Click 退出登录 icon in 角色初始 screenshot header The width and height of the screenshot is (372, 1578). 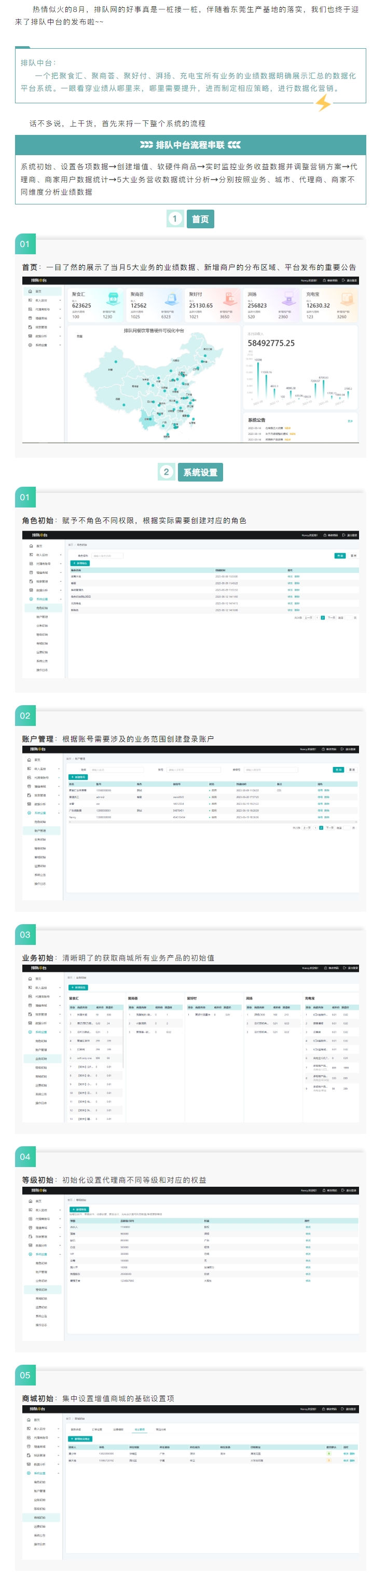pos(345,535)
